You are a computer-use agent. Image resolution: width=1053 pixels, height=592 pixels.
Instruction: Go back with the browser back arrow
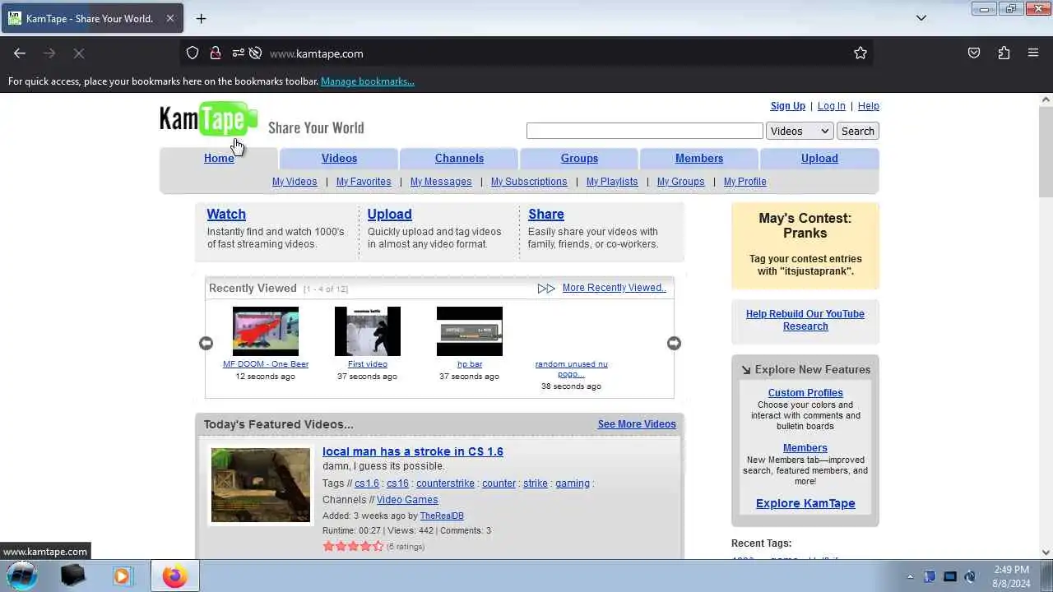pos(20,53)
